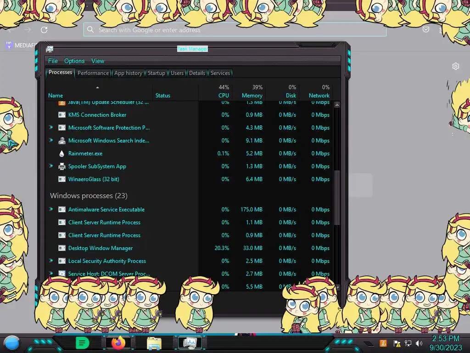Expand Spooler SubSystem App group
Screen dimensions: 470x353
51,165
